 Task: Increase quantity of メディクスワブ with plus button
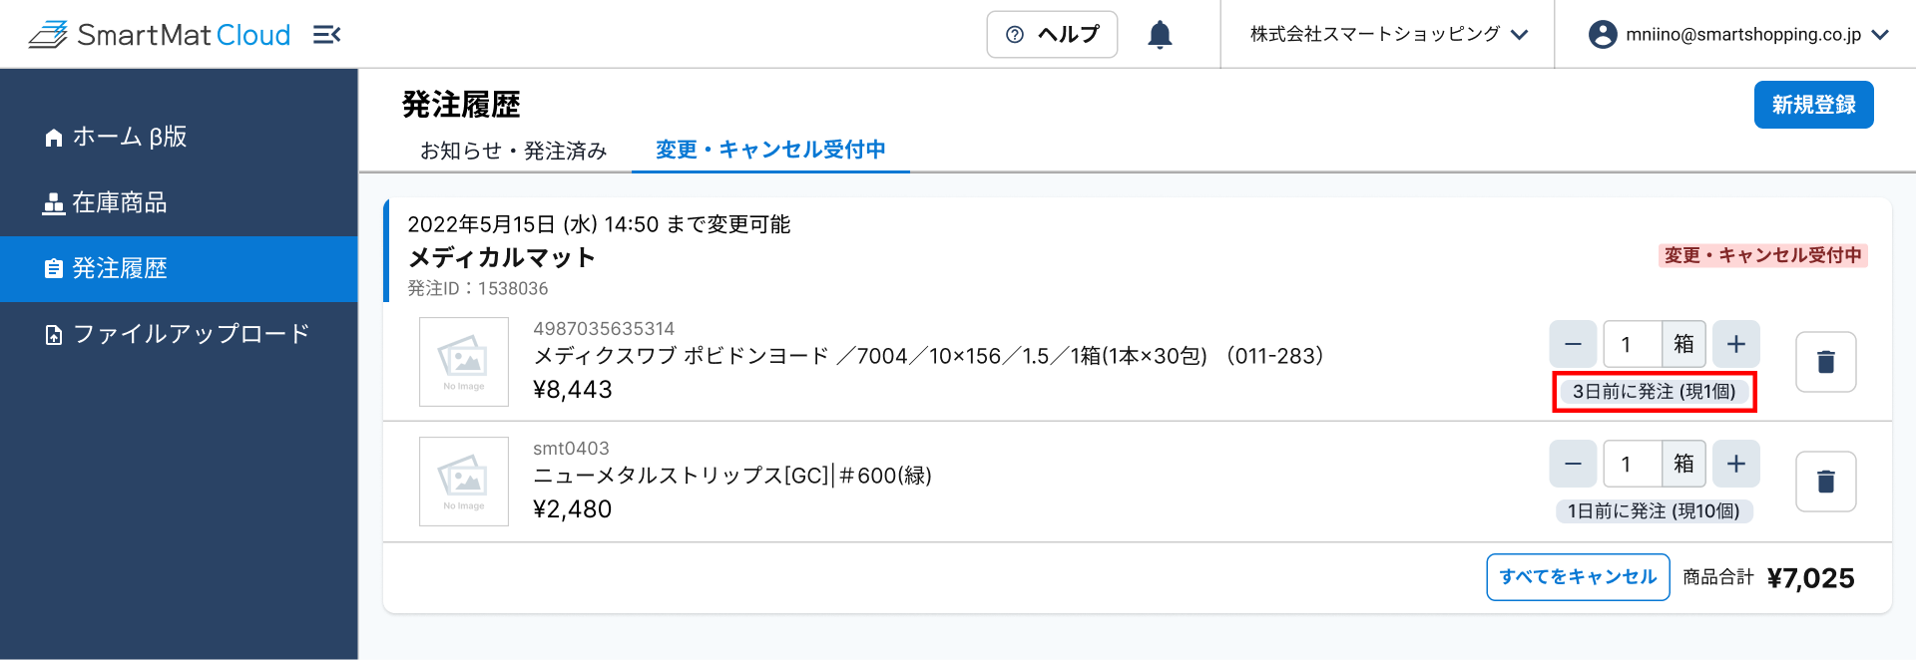coord(1736,344)
